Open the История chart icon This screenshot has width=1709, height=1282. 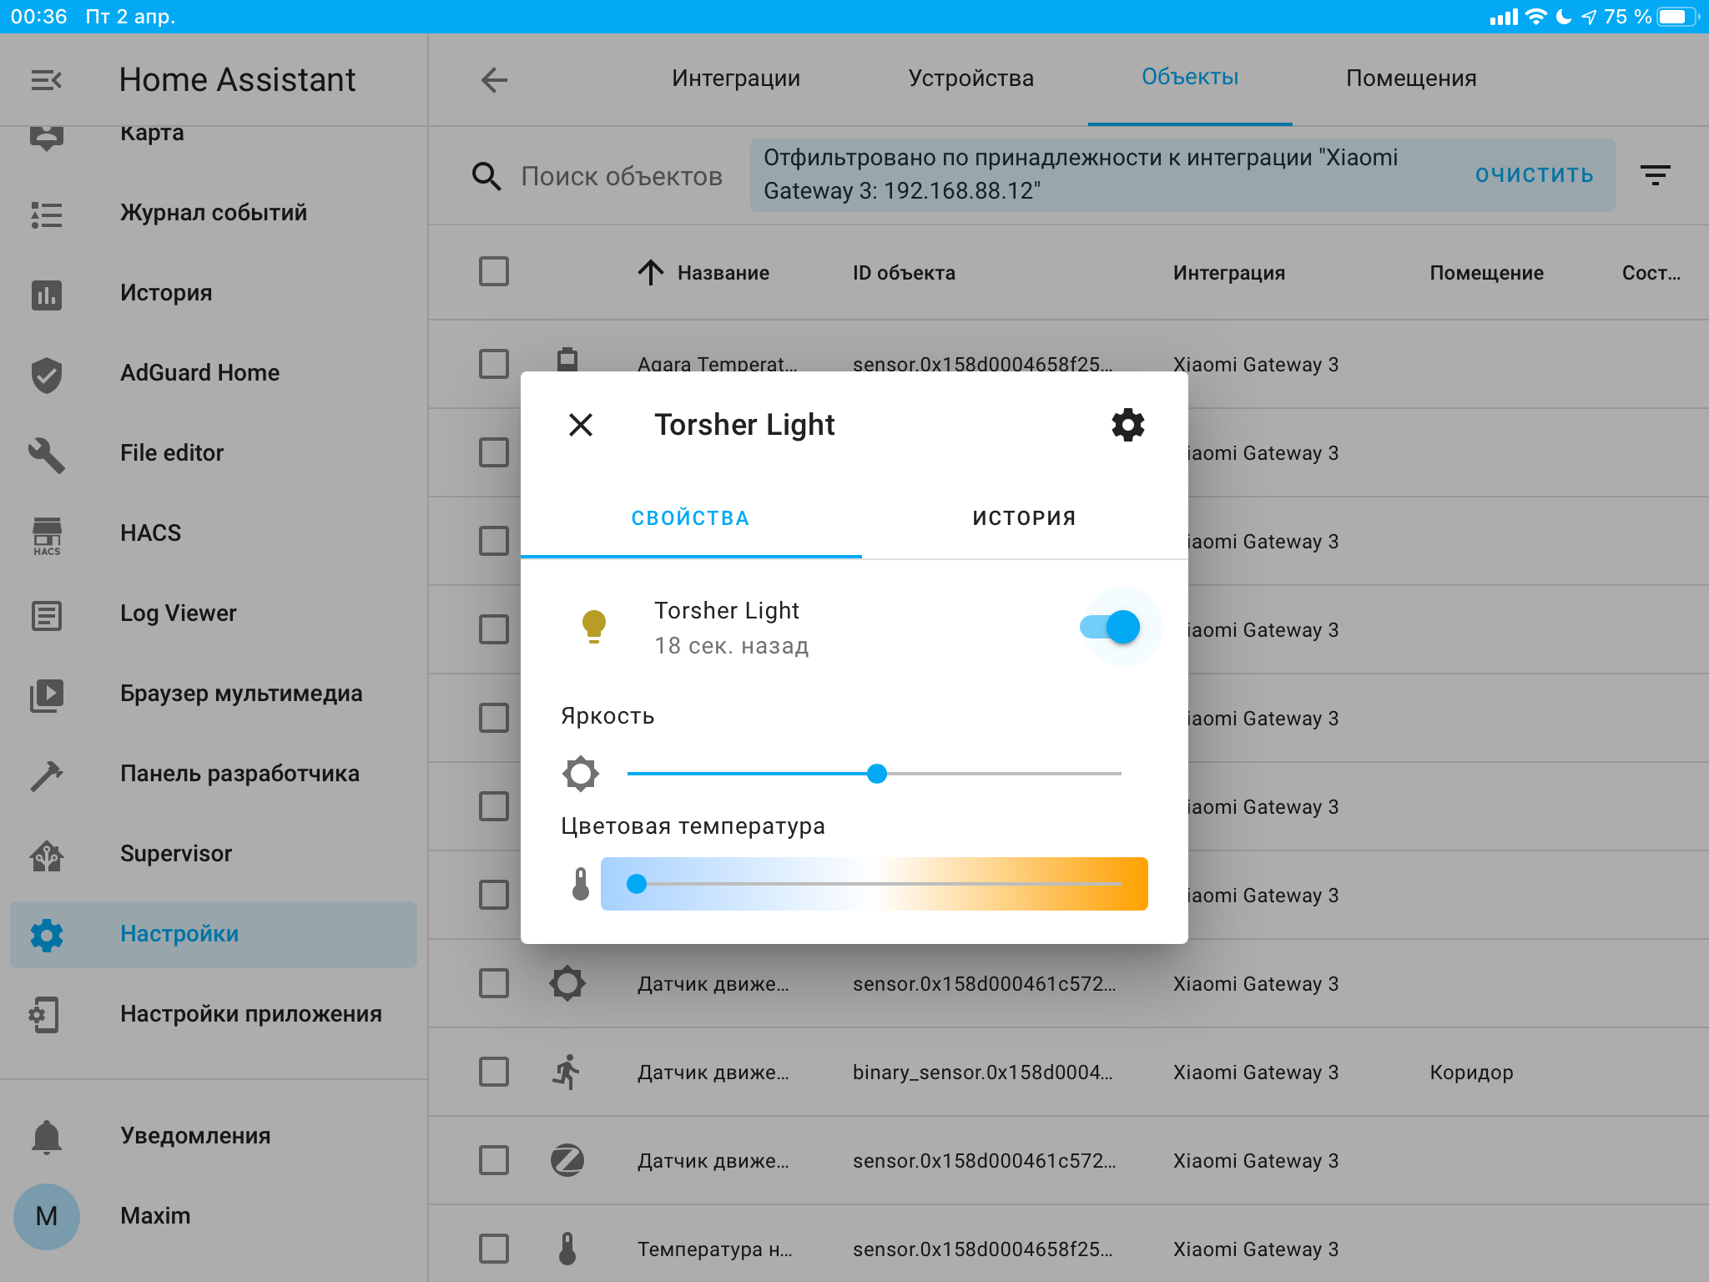coord(47,295)
